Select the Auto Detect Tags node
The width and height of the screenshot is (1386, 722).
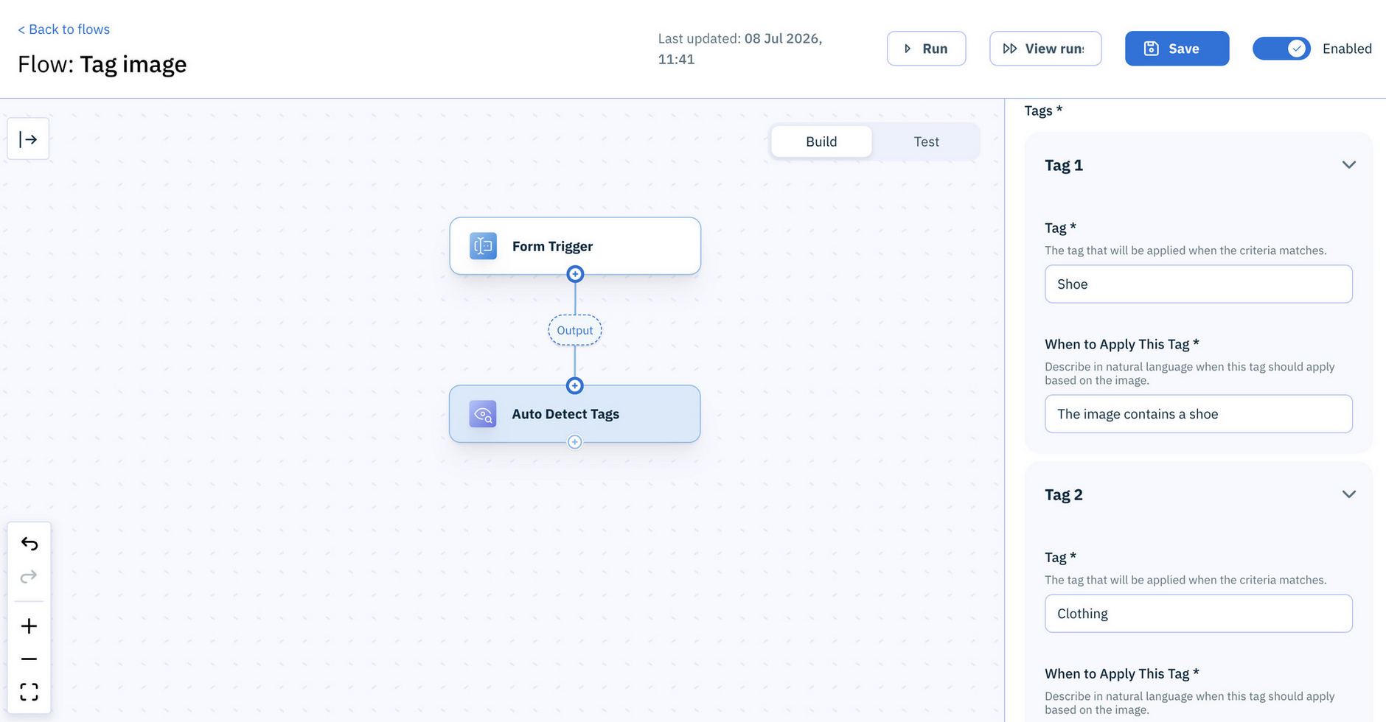(575, 414)
